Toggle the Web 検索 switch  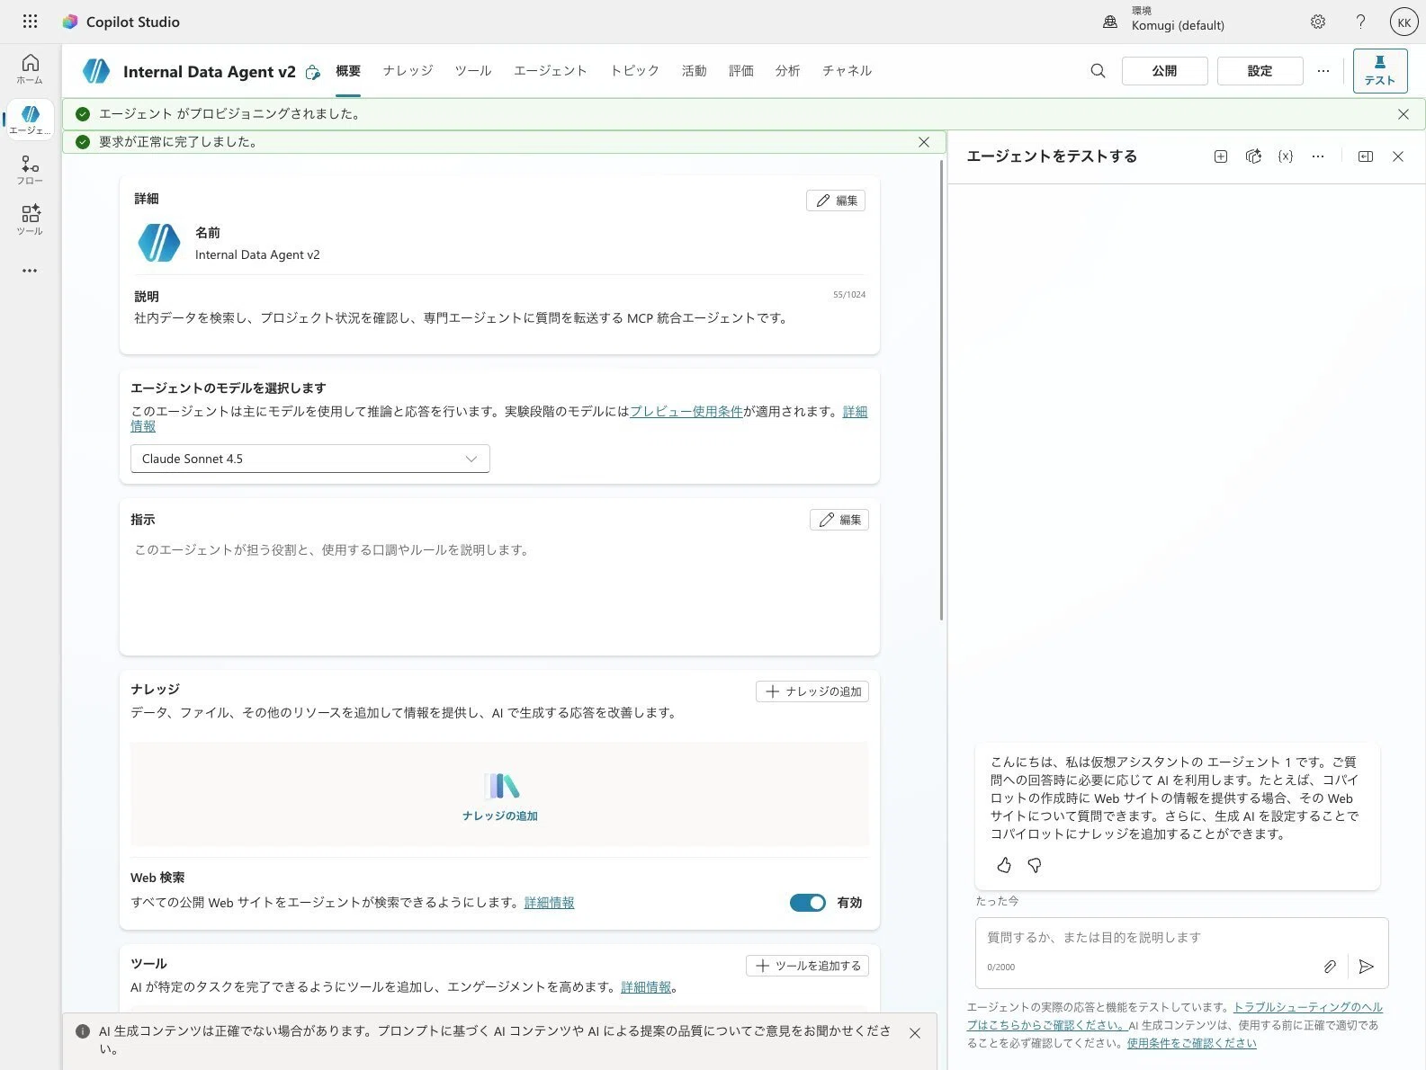(807, 903)
